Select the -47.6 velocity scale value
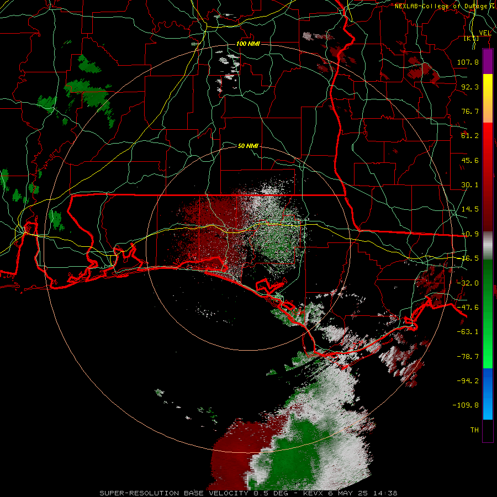497x497 pixels. point(468,308)
